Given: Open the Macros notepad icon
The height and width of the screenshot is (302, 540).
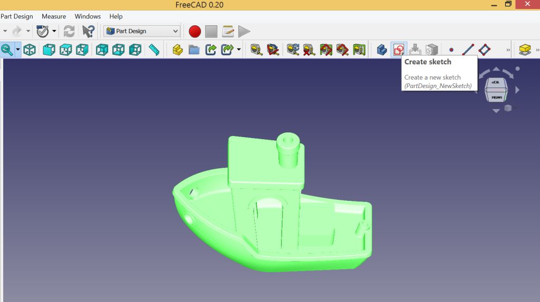Looking at the screenshot, I should coord(228,32).
